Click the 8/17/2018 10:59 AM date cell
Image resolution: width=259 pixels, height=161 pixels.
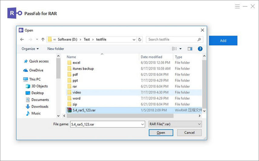click(x=155, y=69)
